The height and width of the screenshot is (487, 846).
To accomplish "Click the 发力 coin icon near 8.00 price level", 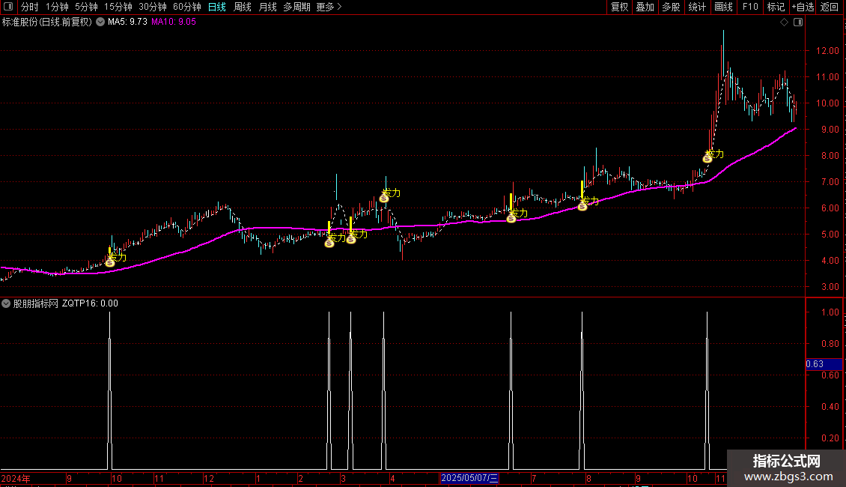I will click(707, 159).
